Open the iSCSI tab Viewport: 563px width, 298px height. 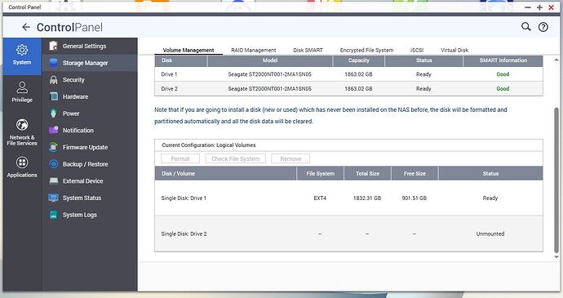[417, 50]
